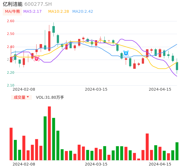Select the first red volume bar on left

tap(11, 144)
